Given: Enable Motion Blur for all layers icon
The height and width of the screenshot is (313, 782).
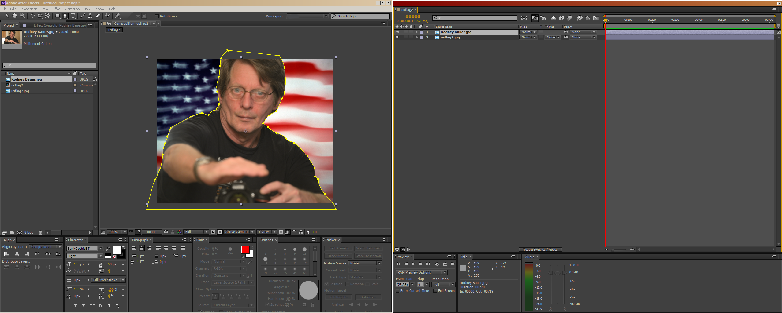Looking at the screenshot, I should 569,18.
